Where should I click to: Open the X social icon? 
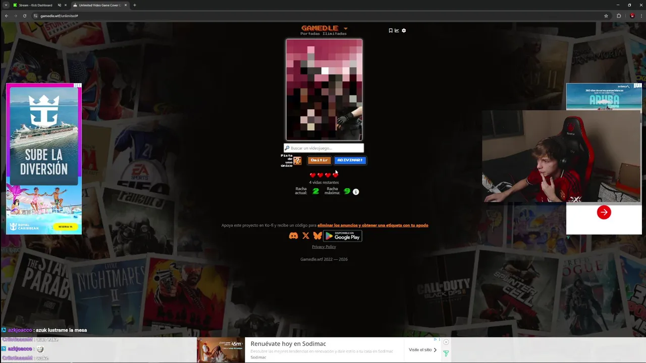click(x=305, y=236)
